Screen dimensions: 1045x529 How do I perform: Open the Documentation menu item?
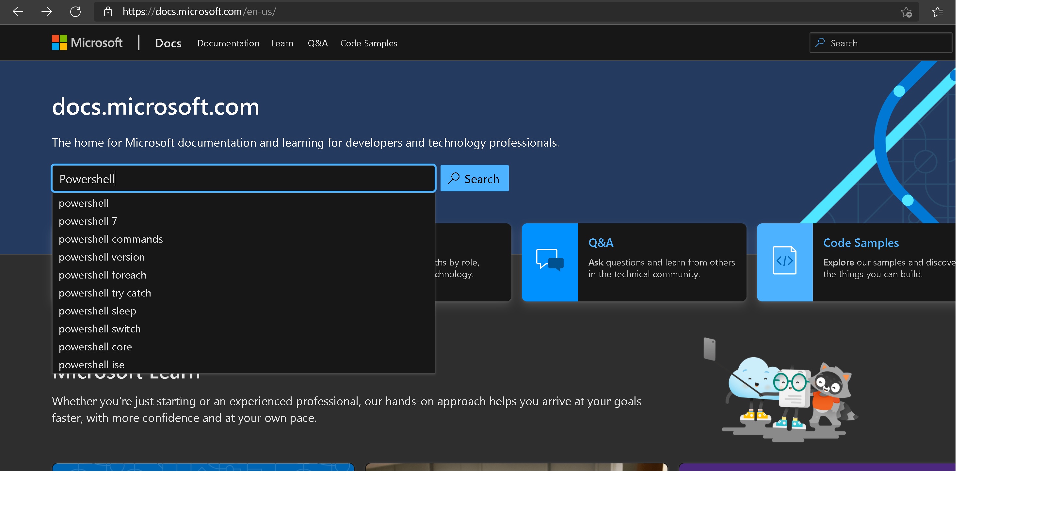pyautogui.click(x=228, y=43)
